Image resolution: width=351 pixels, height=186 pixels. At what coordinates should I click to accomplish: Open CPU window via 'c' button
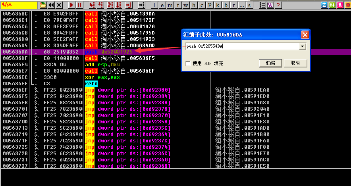[x=202, y=5]
